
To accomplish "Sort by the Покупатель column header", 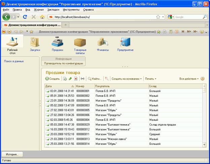I will 121,86.
